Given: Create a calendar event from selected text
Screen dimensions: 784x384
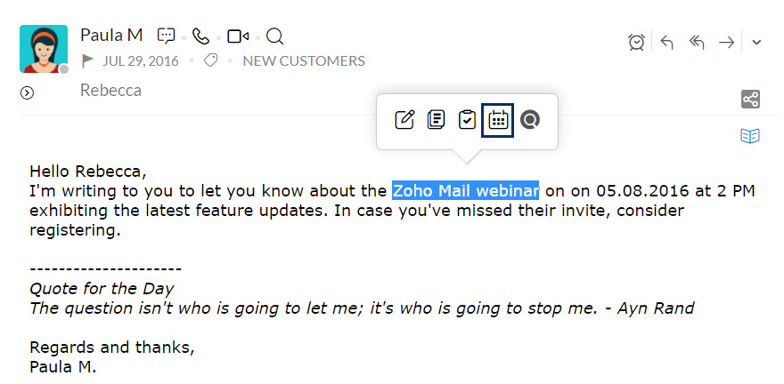Looking at the screenshot, I should [498, 119].
